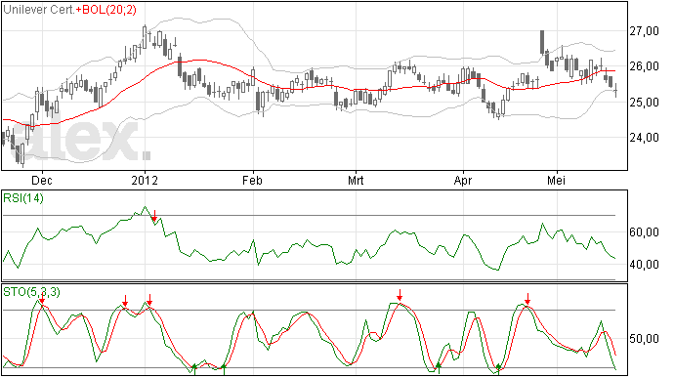The height and width of the screenshot is (378, 674).
Task: Click the 27,00 price axis label
Action: pos(644,31)
